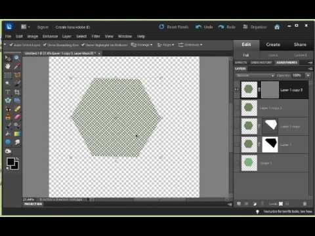
Task: Click the Redo button
Action: [226, 27]
